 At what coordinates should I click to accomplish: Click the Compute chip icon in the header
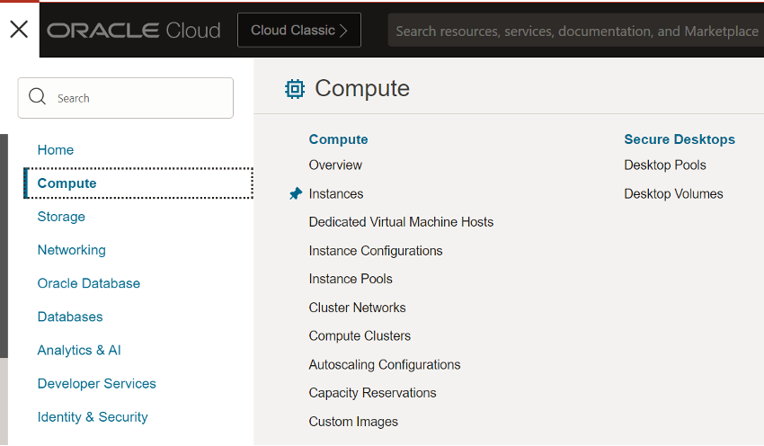pos(295,89)
